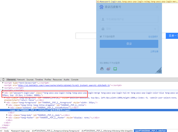Screen dimensions: 178x132
Task: Log in with the QQ penguin icon
Action: click(102, 69)
